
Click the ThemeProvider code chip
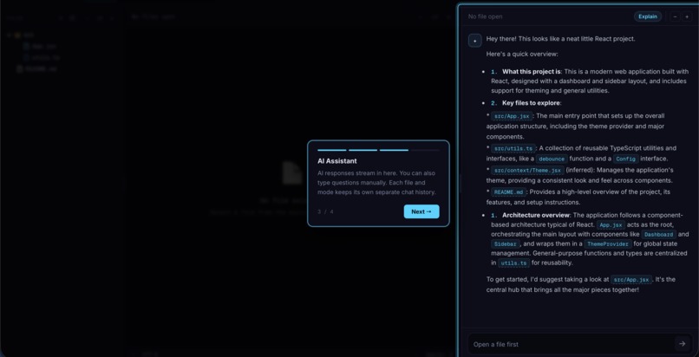coord(608,244)
